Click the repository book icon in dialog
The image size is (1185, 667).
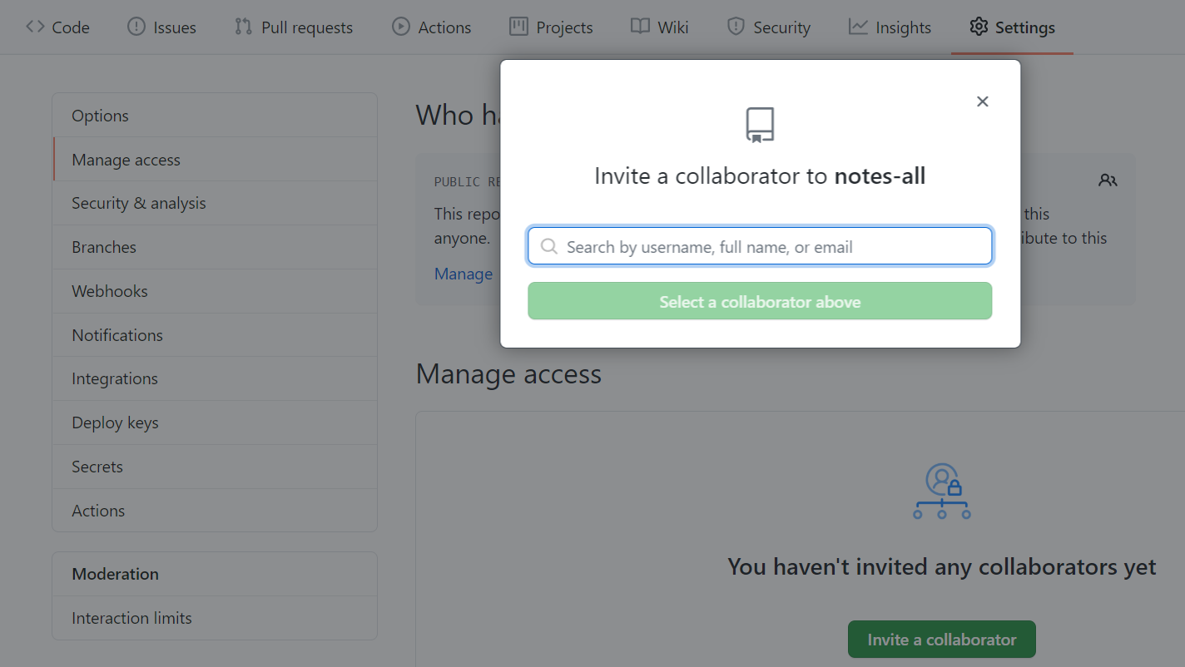click(x=760, y=126)
